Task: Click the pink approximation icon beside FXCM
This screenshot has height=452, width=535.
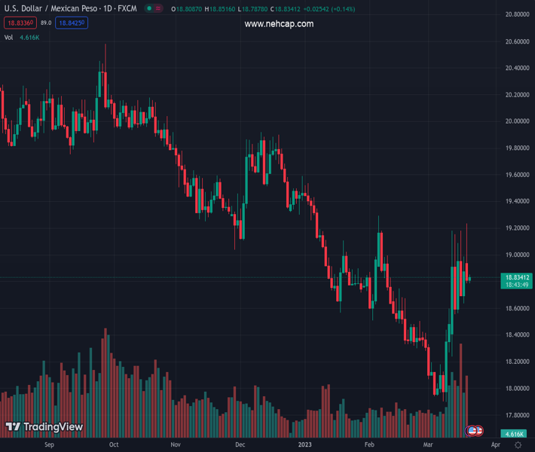Action: 158,8
